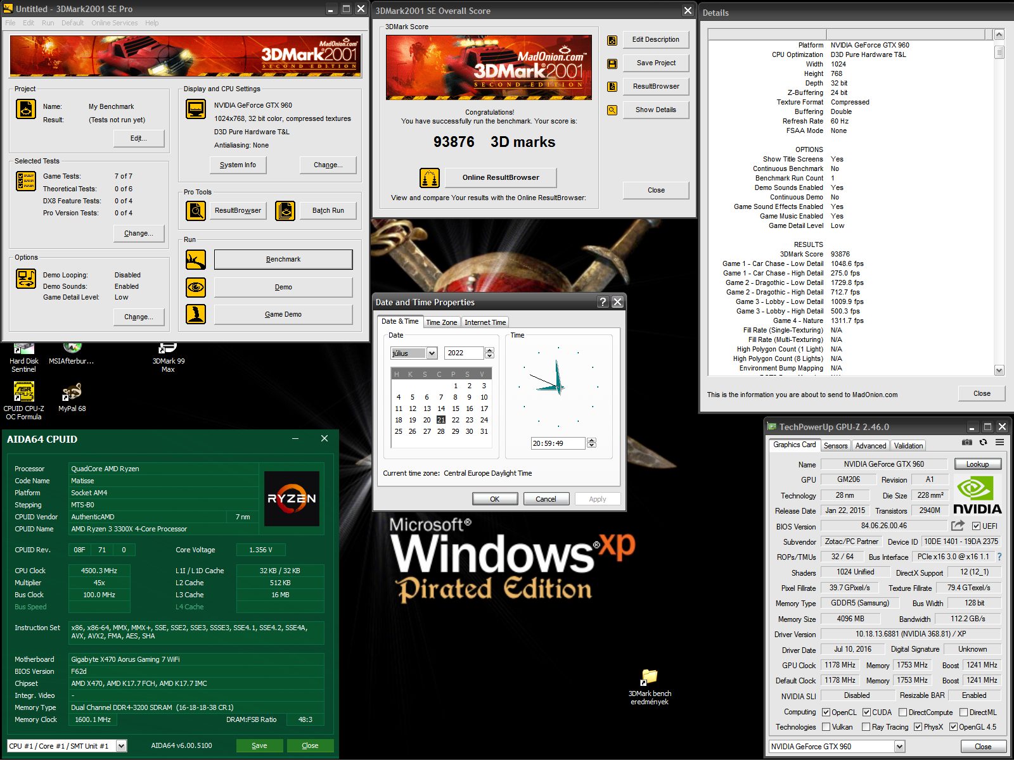Click Save button in AIDA64 CPUID

pyautogui.click(x=259, y=745)
